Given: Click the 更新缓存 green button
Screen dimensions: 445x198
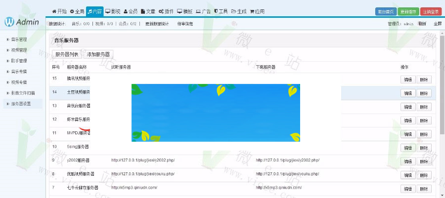Looking at the screenshot, I should tap(408, 11).
